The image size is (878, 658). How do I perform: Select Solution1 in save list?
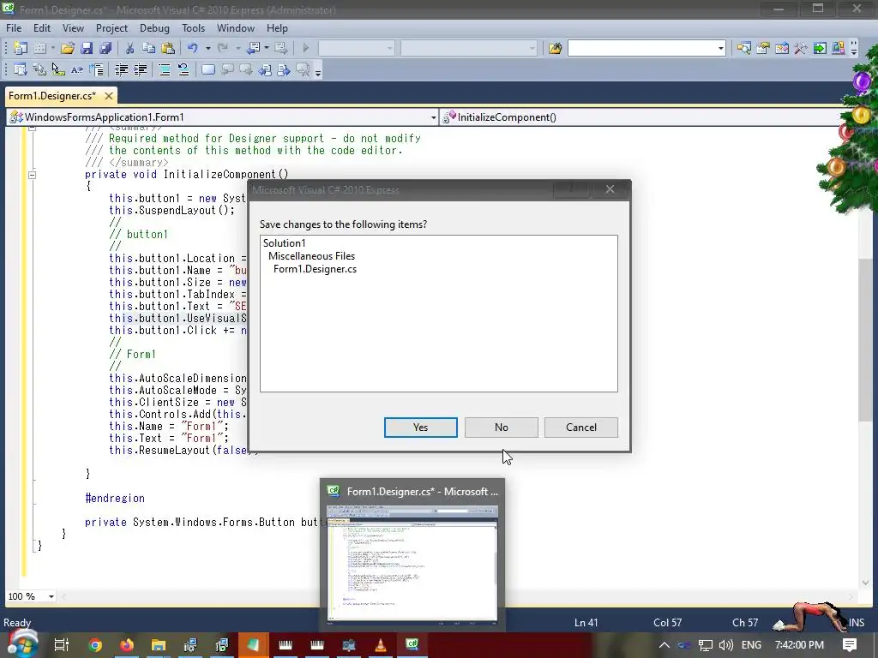(x=285, y=242)
